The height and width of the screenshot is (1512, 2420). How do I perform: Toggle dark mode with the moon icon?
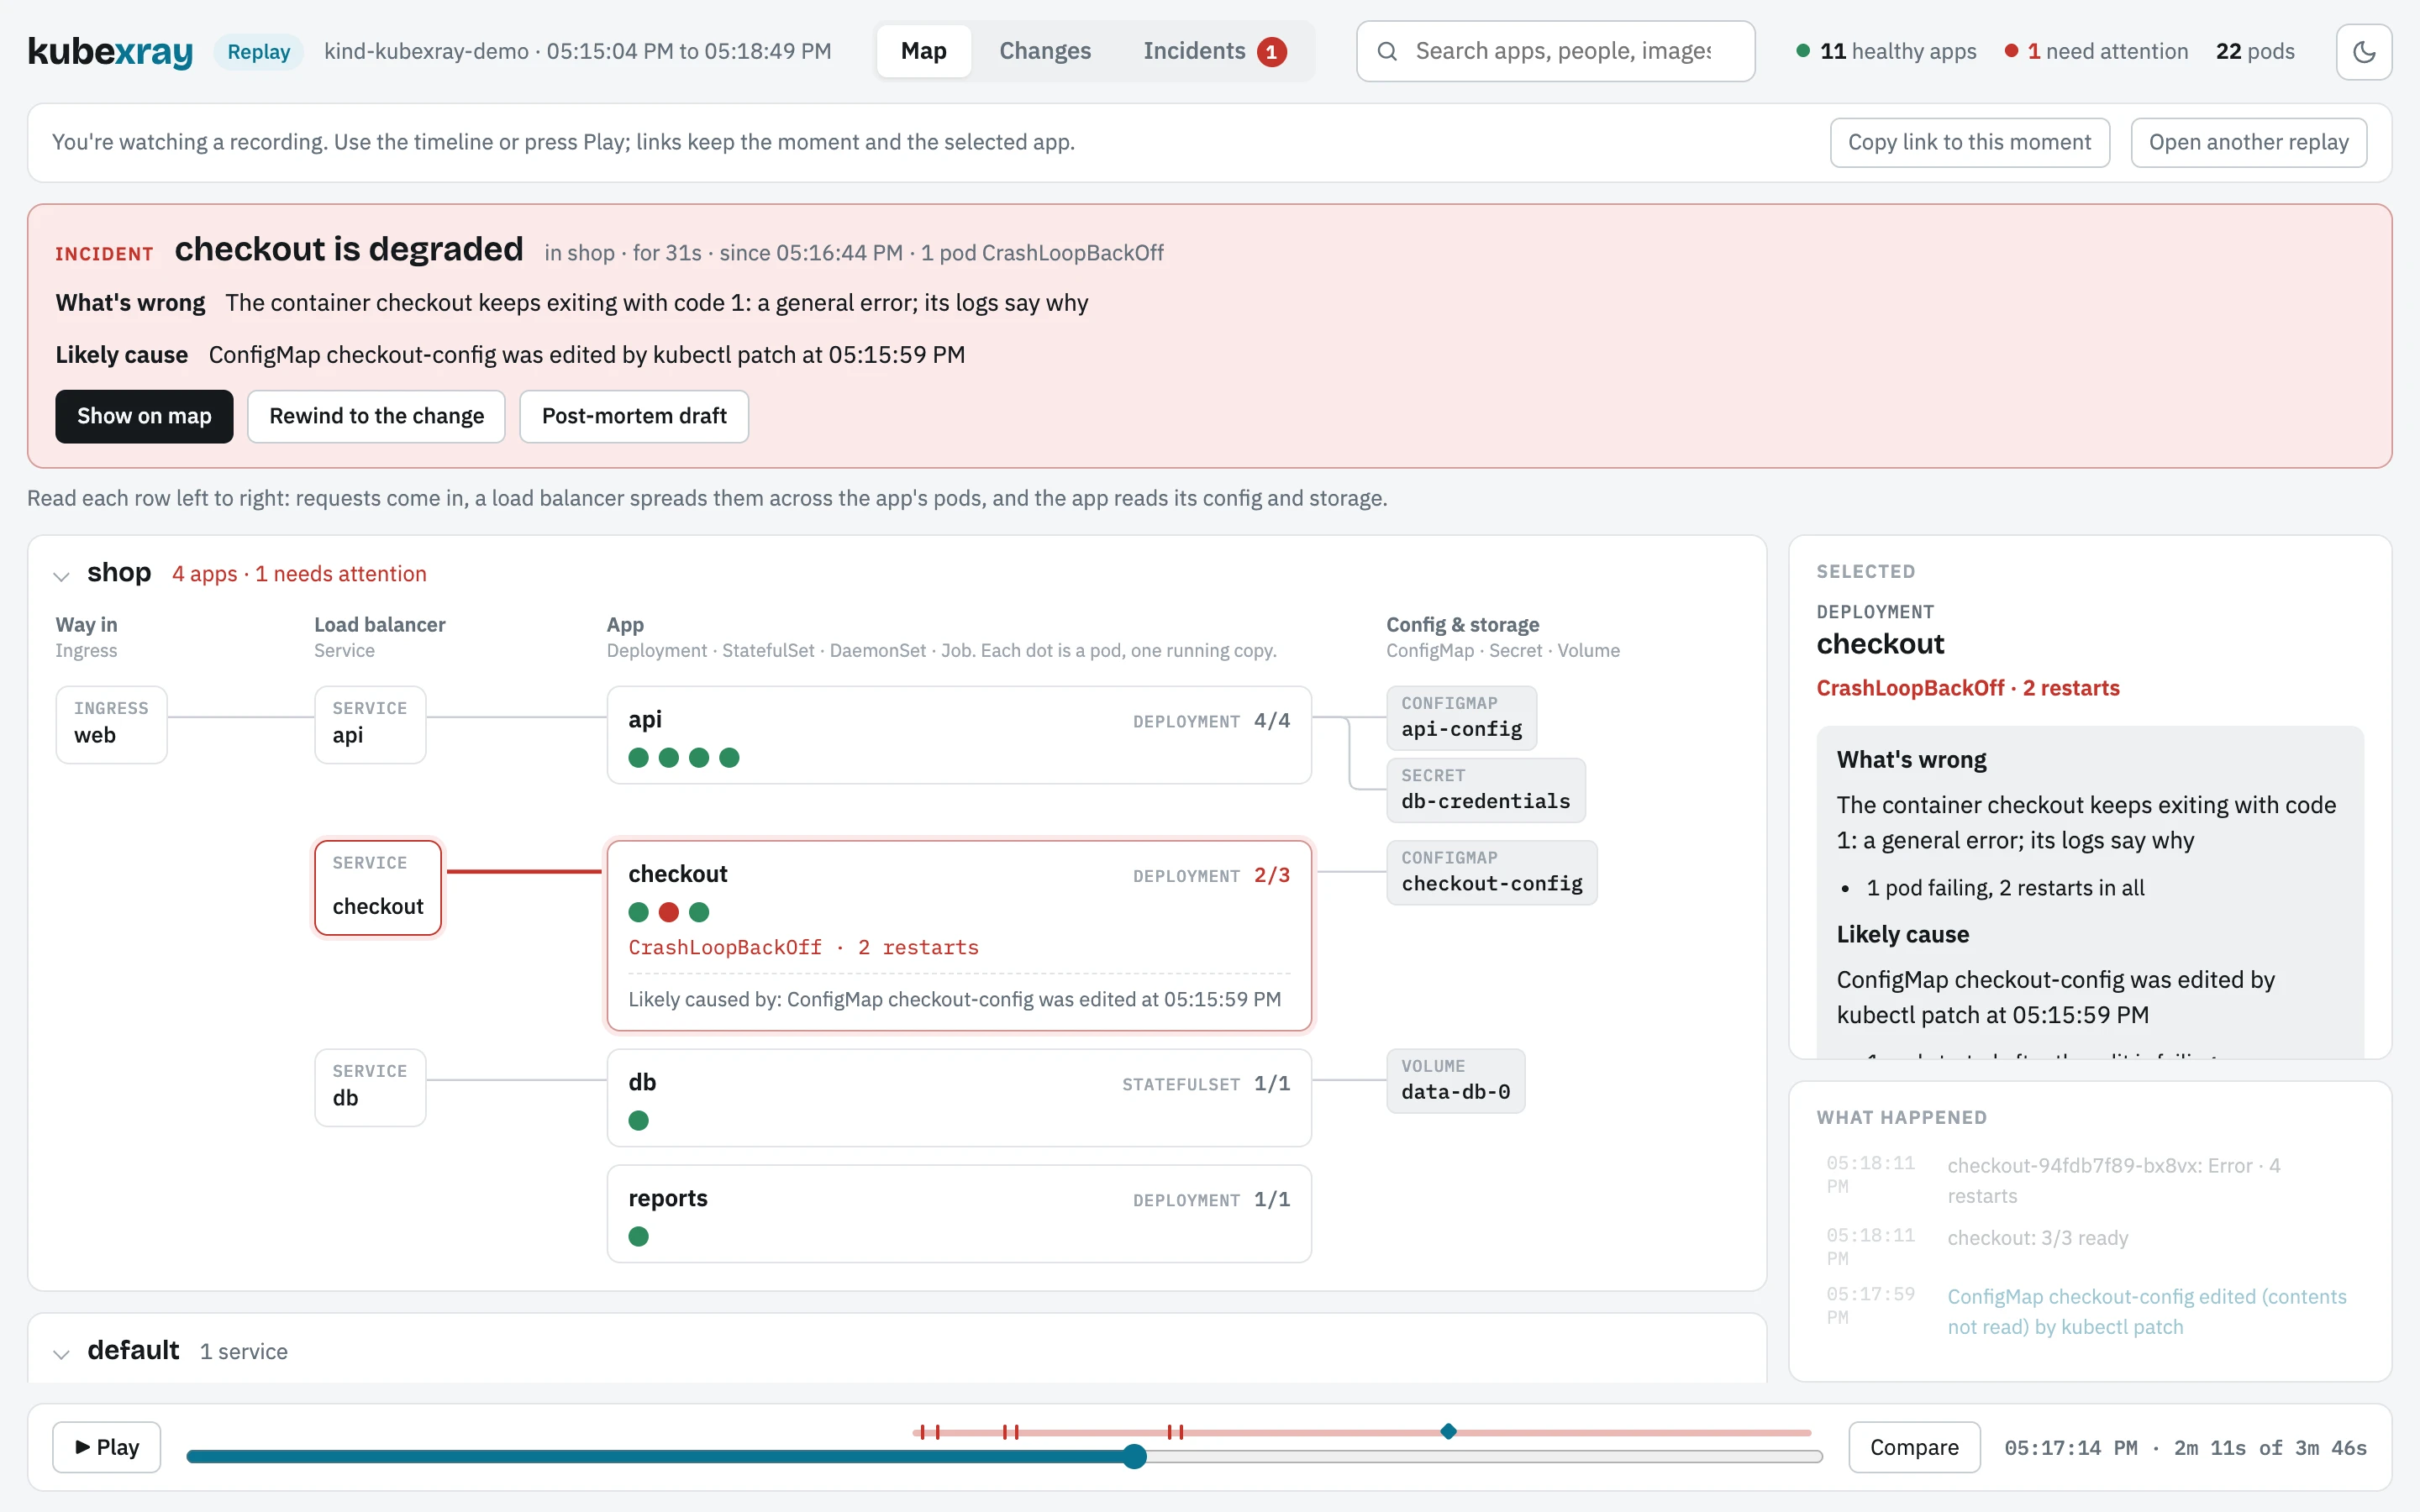pos(2363,51)
